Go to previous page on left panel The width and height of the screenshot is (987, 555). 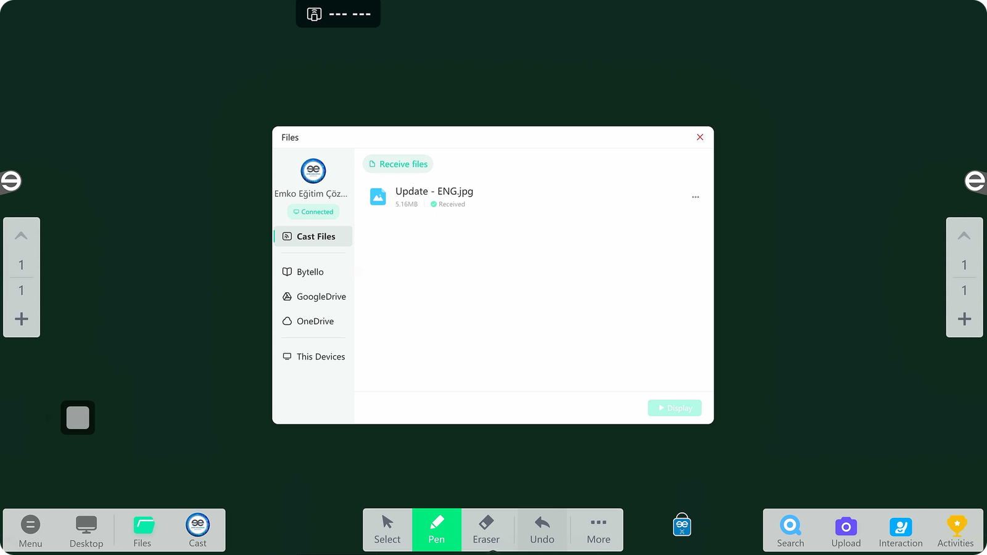[x=22, y=236]
